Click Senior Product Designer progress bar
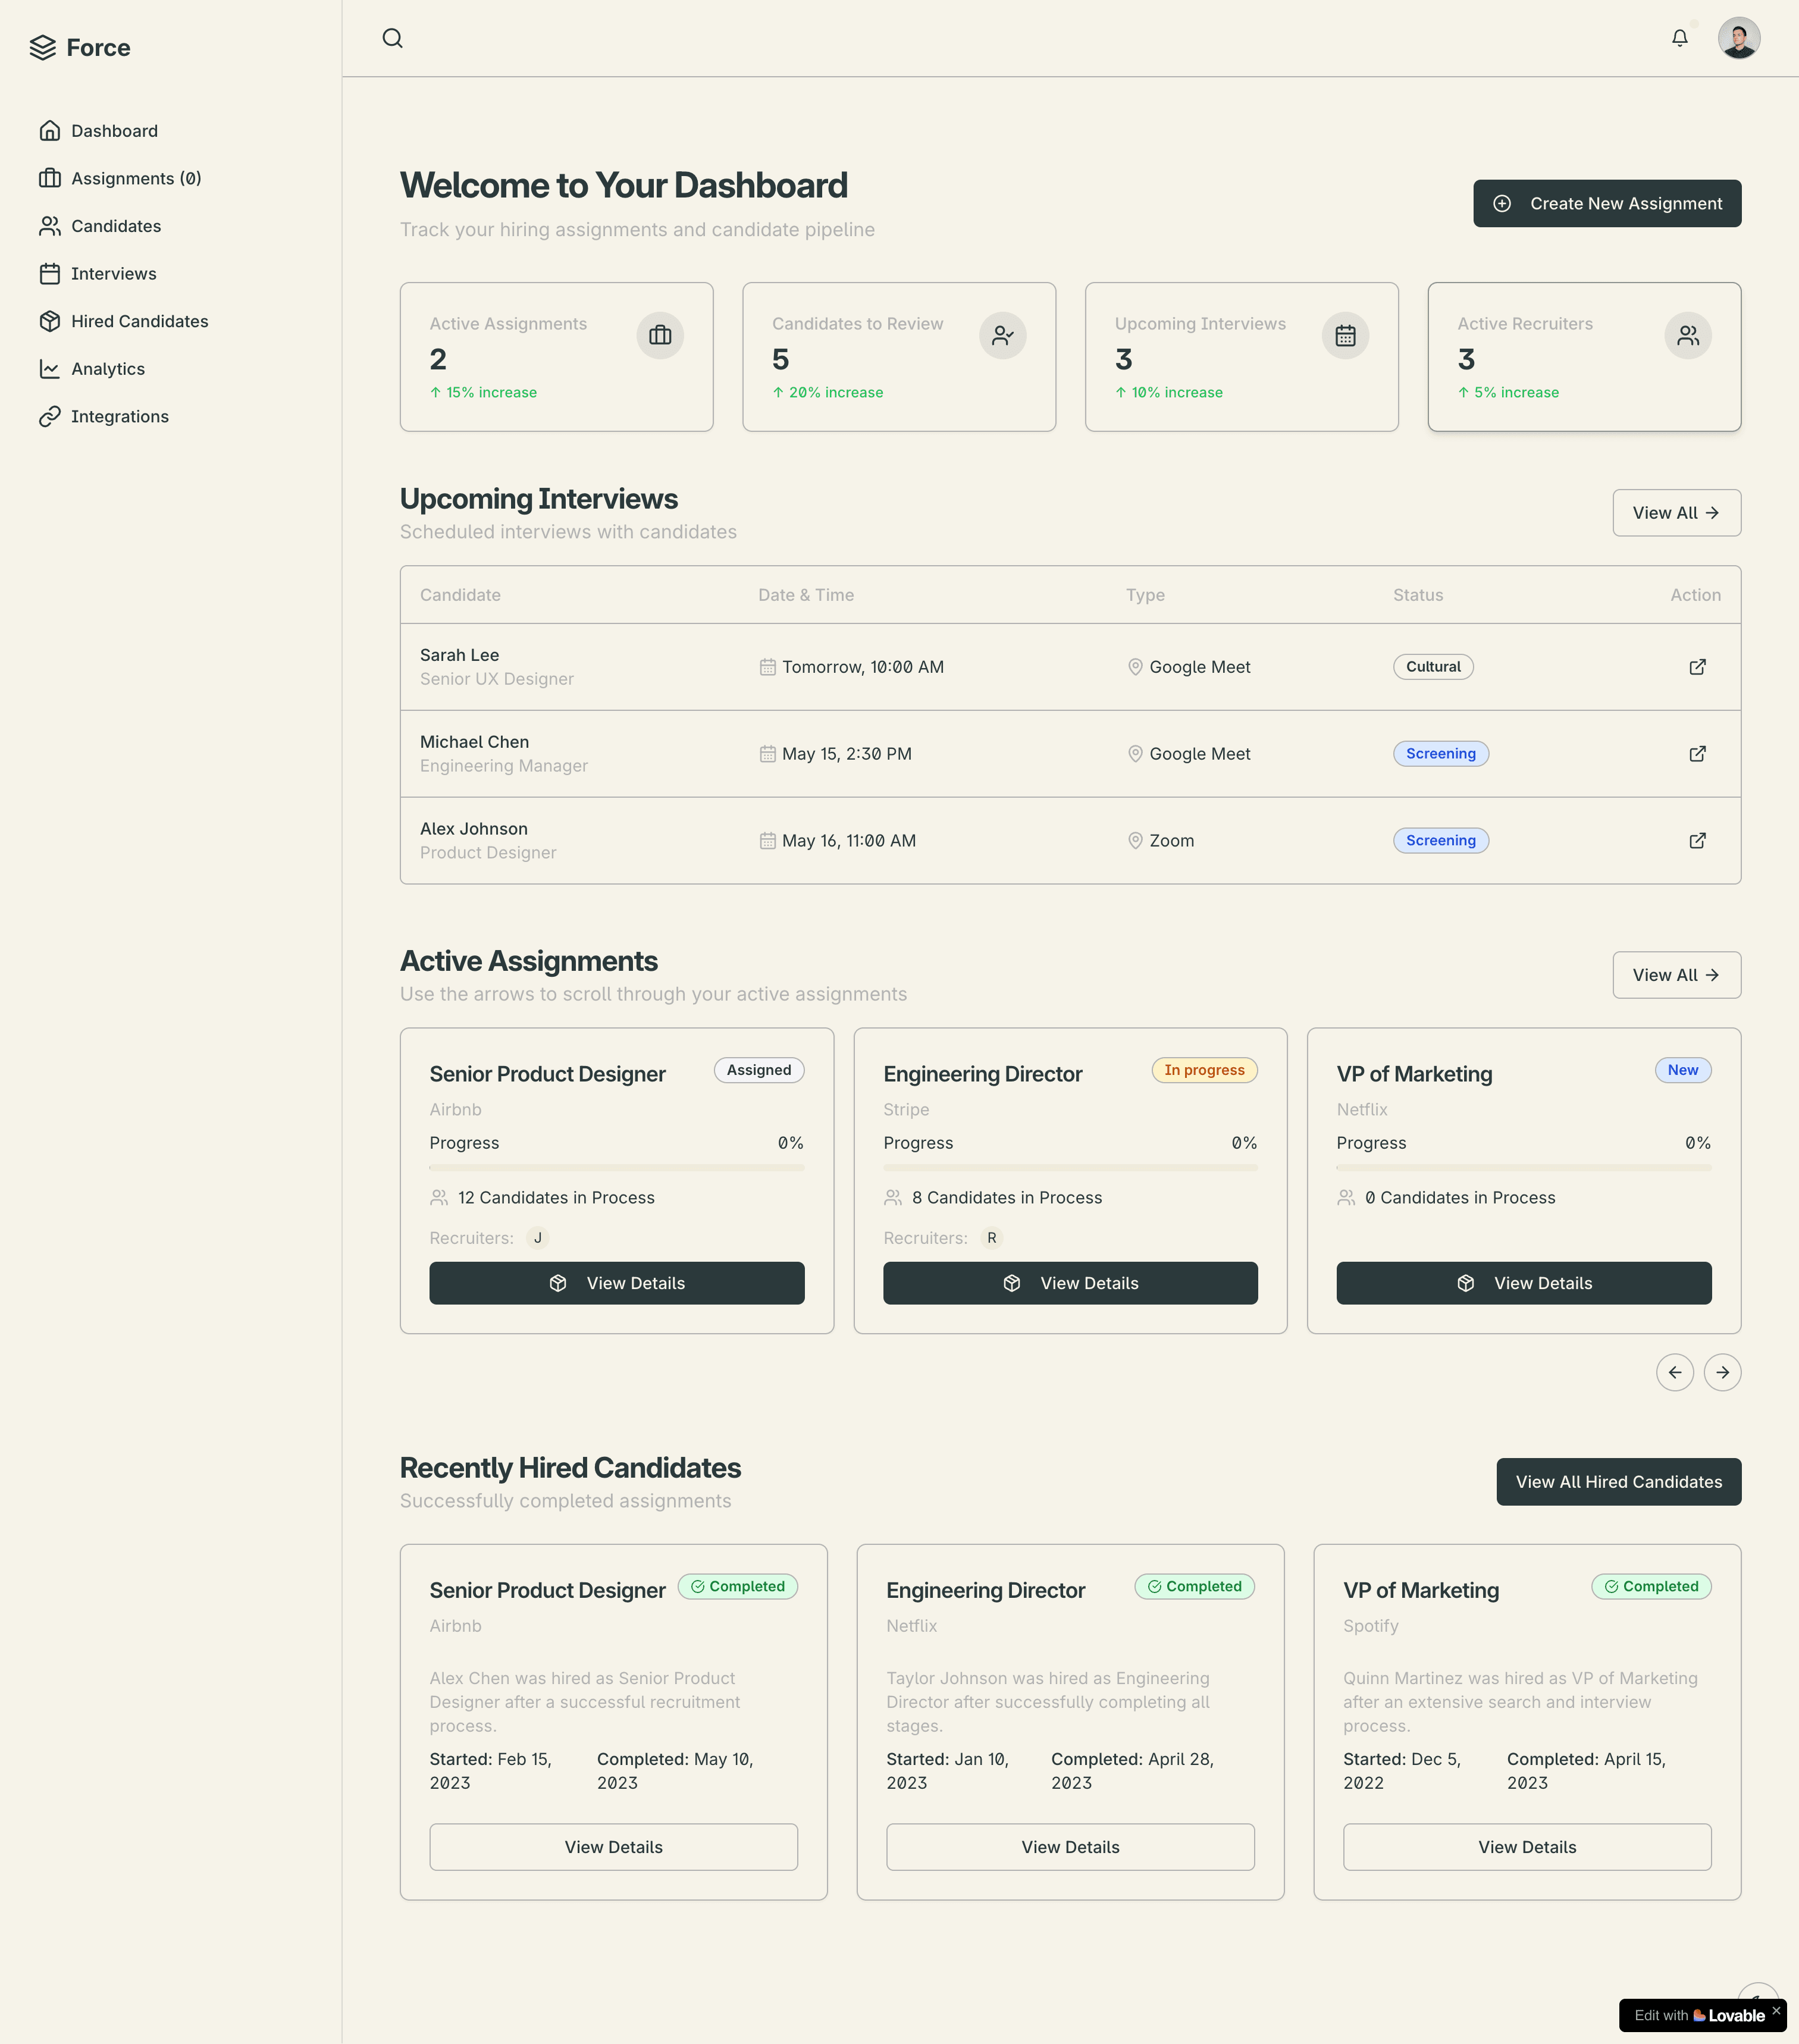1799x2044 pixels. tap(616, 1168)
